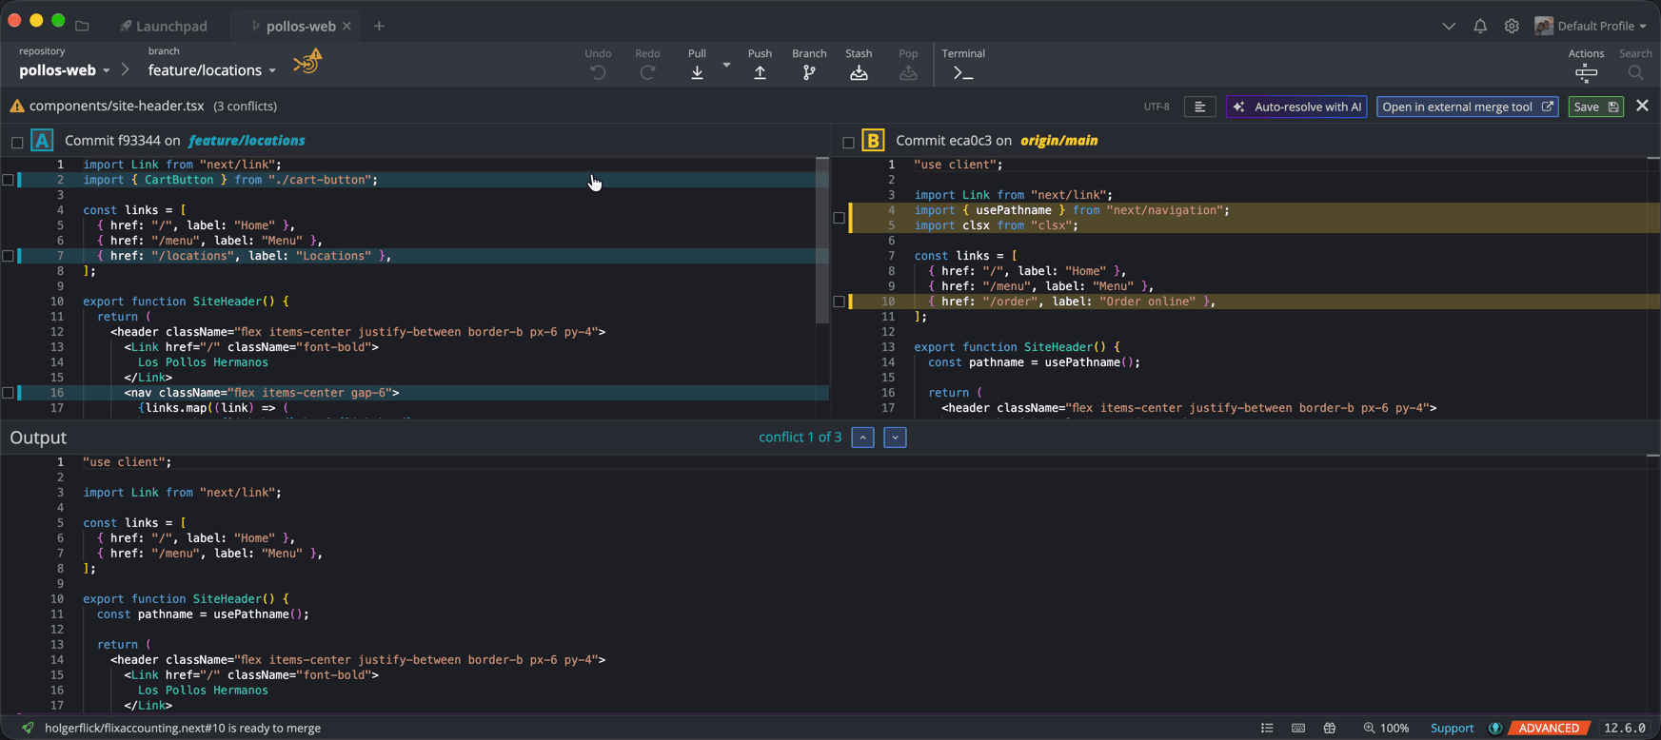Click the folder icon beside Launchpad tab
The image size is (1661, 740).
coord(82,27)
